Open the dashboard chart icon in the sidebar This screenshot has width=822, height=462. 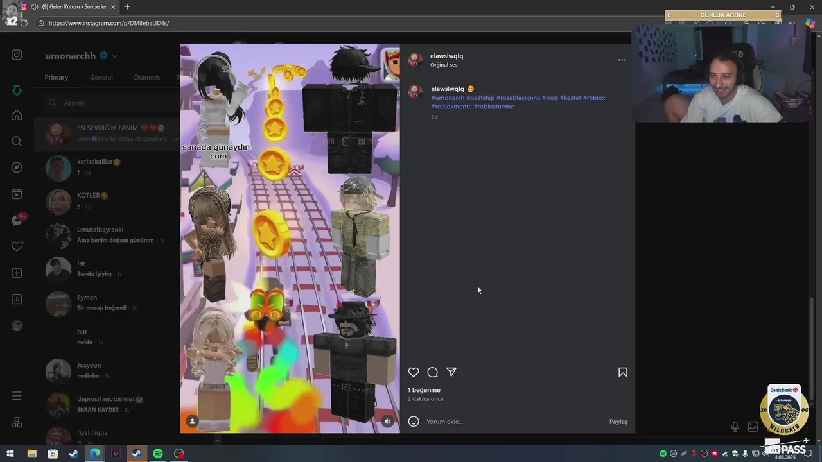click(17, 299)
